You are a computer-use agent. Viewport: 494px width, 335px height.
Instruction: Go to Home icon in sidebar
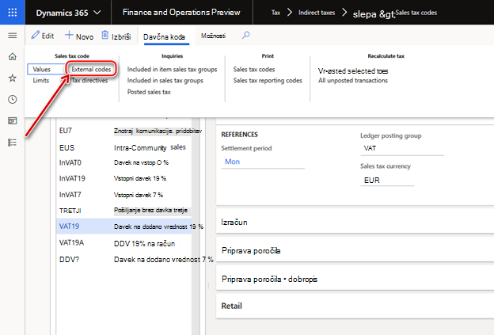pyautogui.click(x=13, y=57)
